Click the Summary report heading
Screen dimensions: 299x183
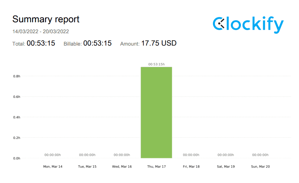tap(46, 19)
